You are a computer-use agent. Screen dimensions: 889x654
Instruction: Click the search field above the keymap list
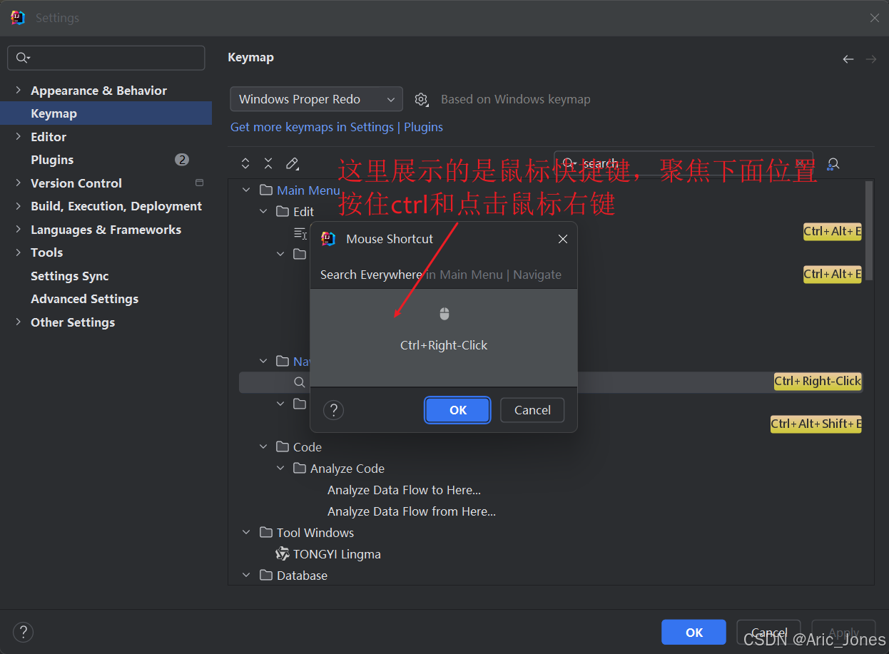(x=683, y=163)
